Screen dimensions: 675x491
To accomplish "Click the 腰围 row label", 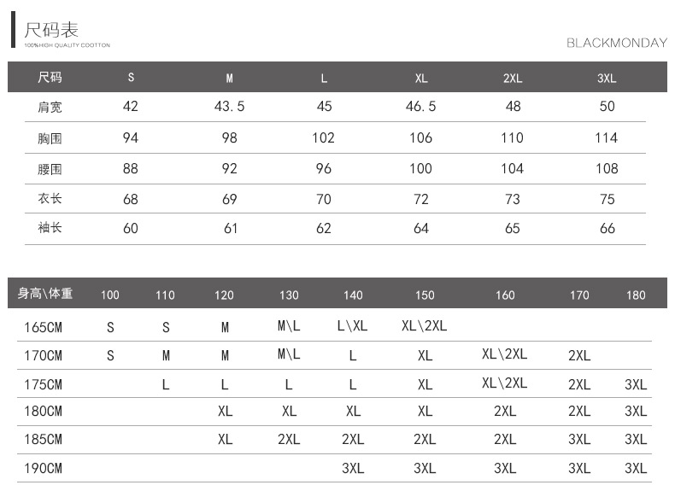I will point(50,169).
